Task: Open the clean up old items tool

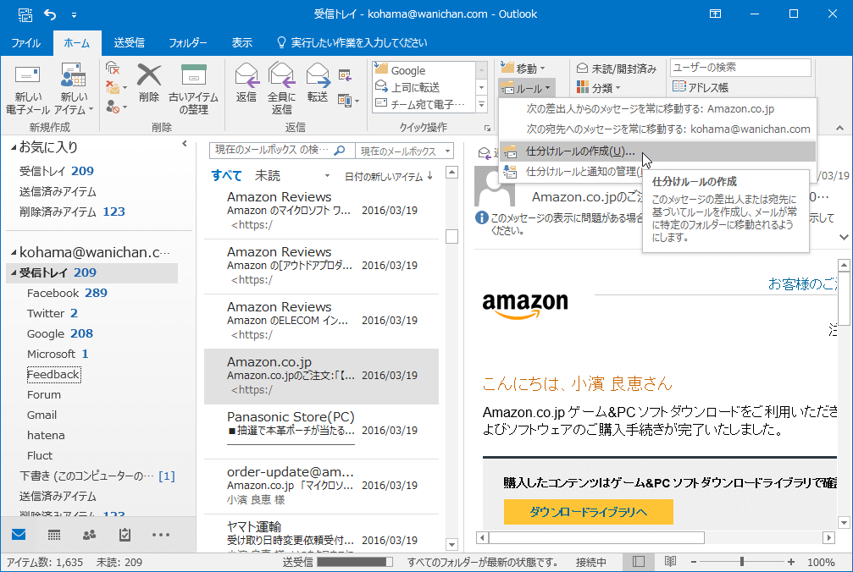Action: 193,89
